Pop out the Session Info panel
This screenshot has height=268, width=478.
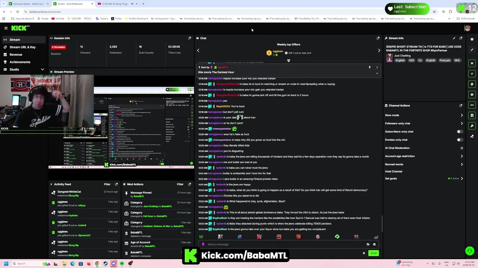189,38
